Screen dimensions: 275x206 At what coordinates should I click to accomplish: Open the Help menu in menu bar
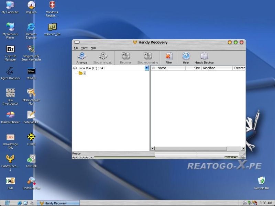[93, 48]
